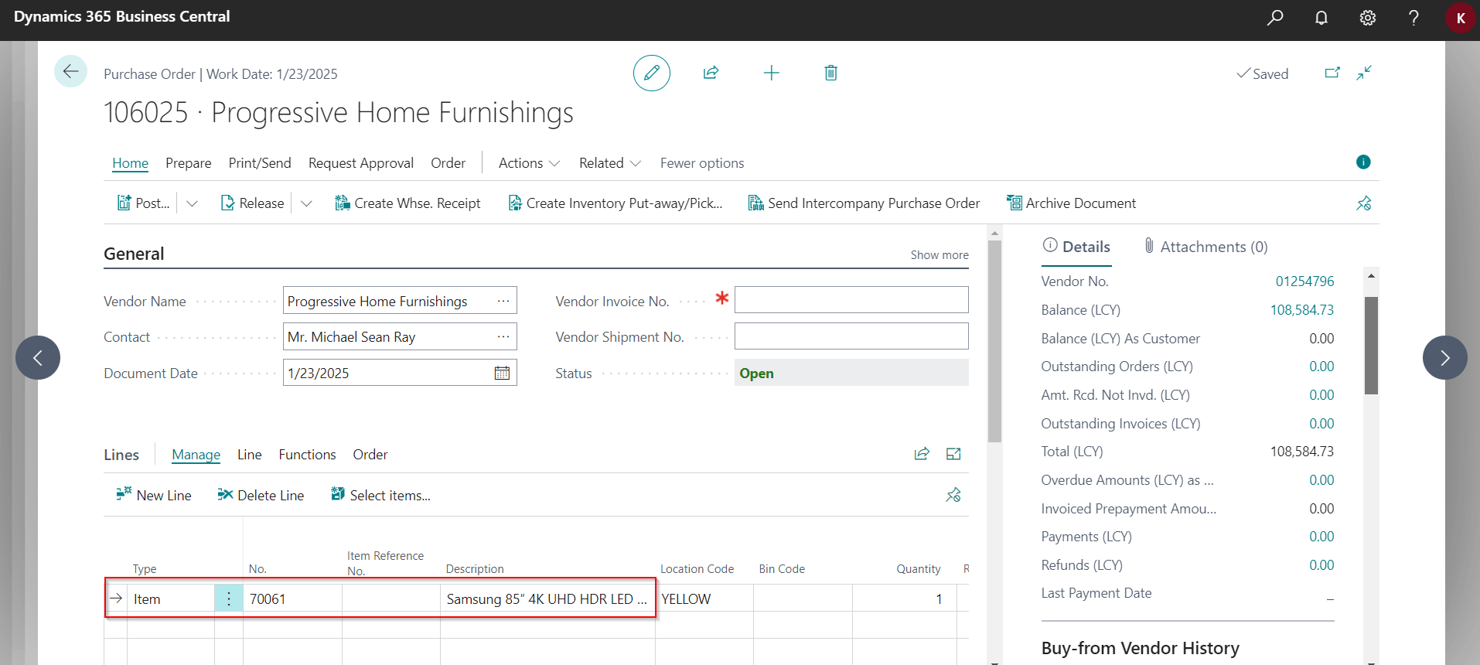The height and width of the screenshot is (665, 1480).
Task: Expand the Post dropdown arrow
Action: [192, 203]
